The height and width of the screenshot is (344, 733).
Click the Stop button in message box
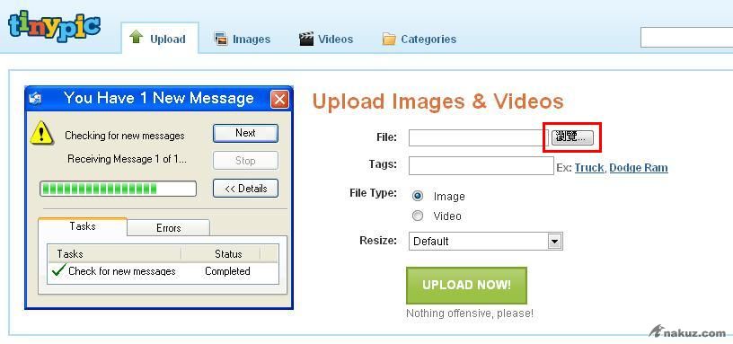tap(245, 161)
